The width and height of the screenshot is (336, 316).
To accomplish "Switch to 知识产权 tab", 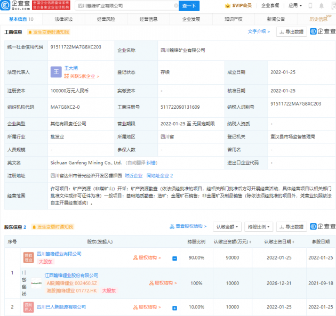I will 234,19.
